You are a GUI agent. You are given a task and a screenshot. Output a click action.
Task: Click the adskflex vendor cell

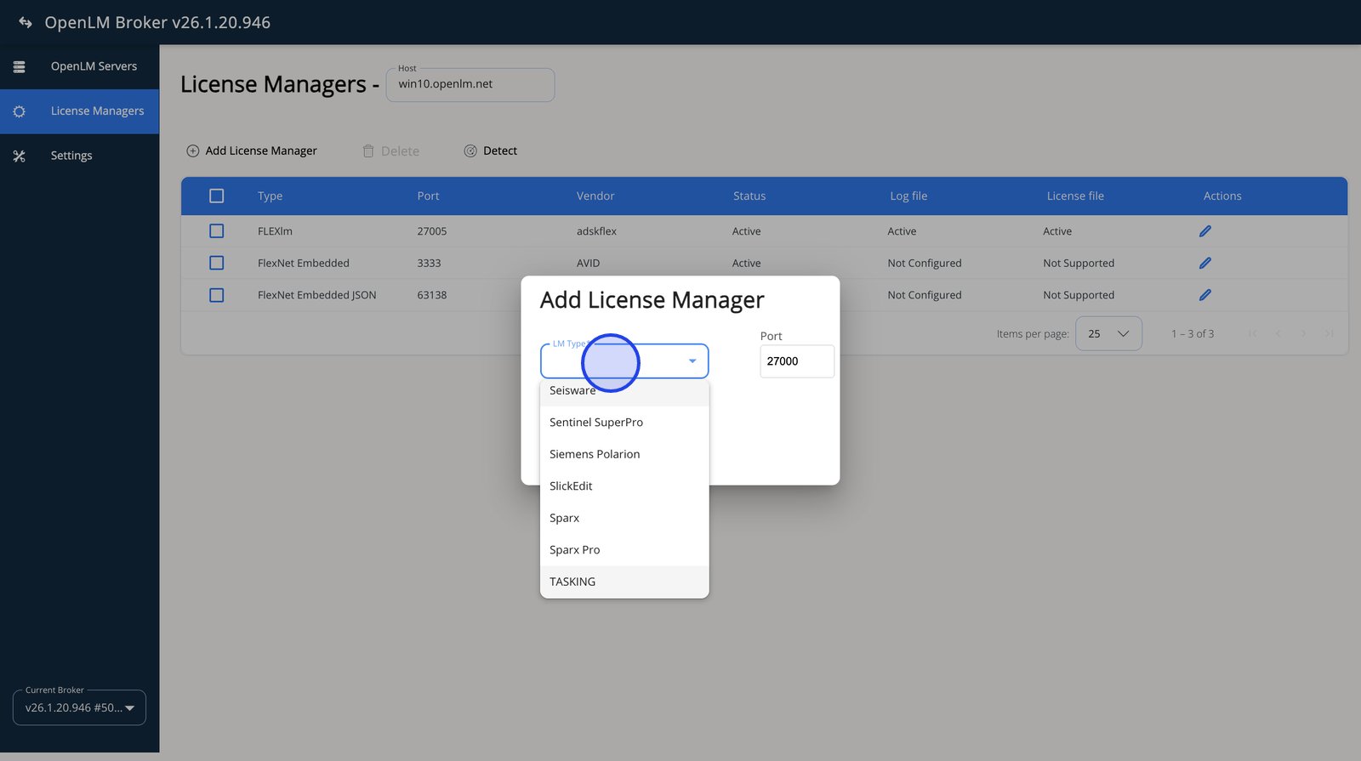(x=596, y=231)
